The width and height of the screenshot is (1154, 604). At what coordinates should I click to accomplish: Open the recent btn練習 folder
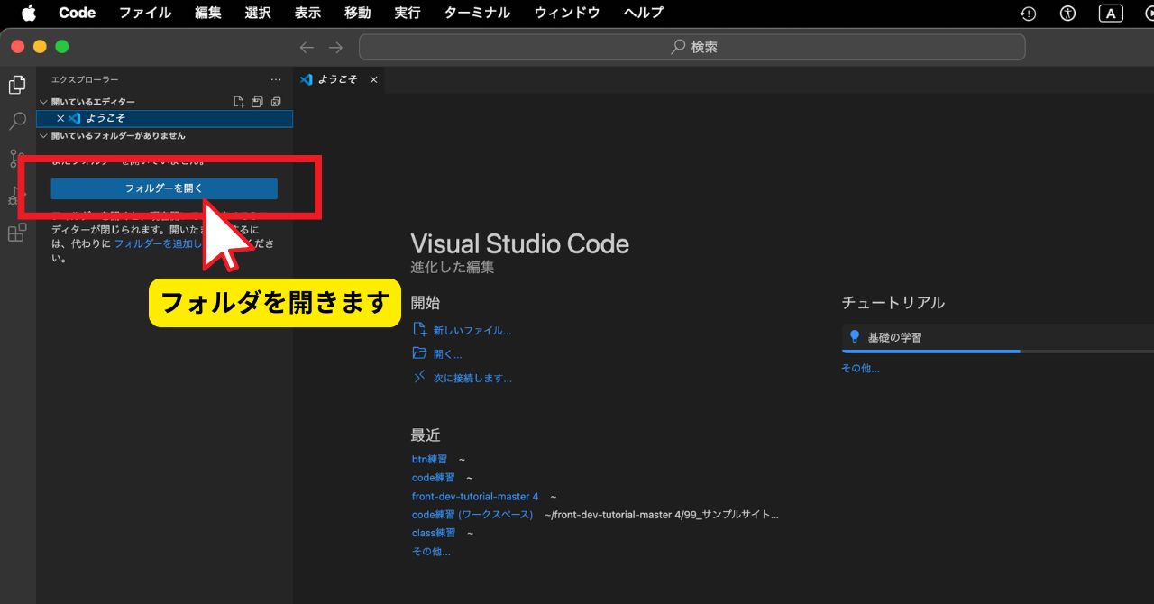429,459
